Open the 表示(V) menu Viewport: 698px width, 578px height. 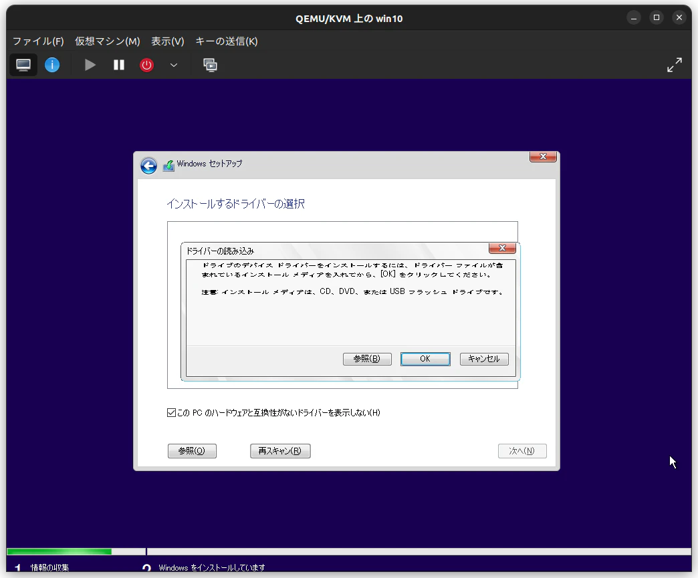(x=167, y=41)
